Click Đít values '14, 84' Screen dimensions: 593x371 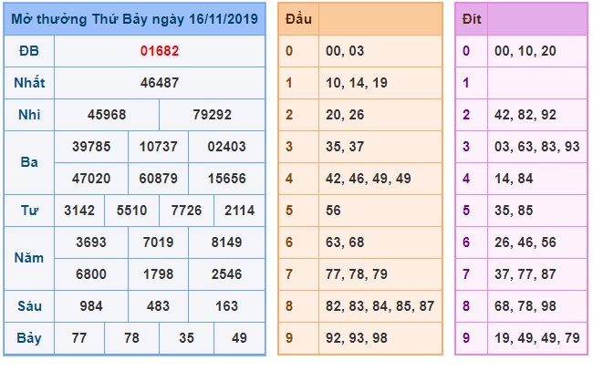click(x=514, y=179)
